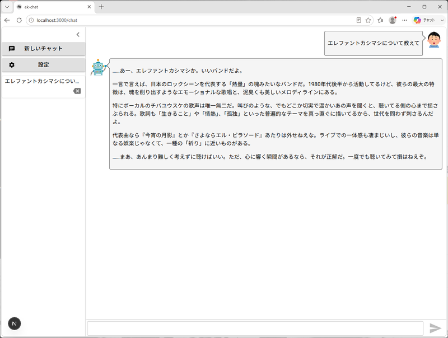
Task: Click the gear icon in 設定 button
Action: click(12, 65)
